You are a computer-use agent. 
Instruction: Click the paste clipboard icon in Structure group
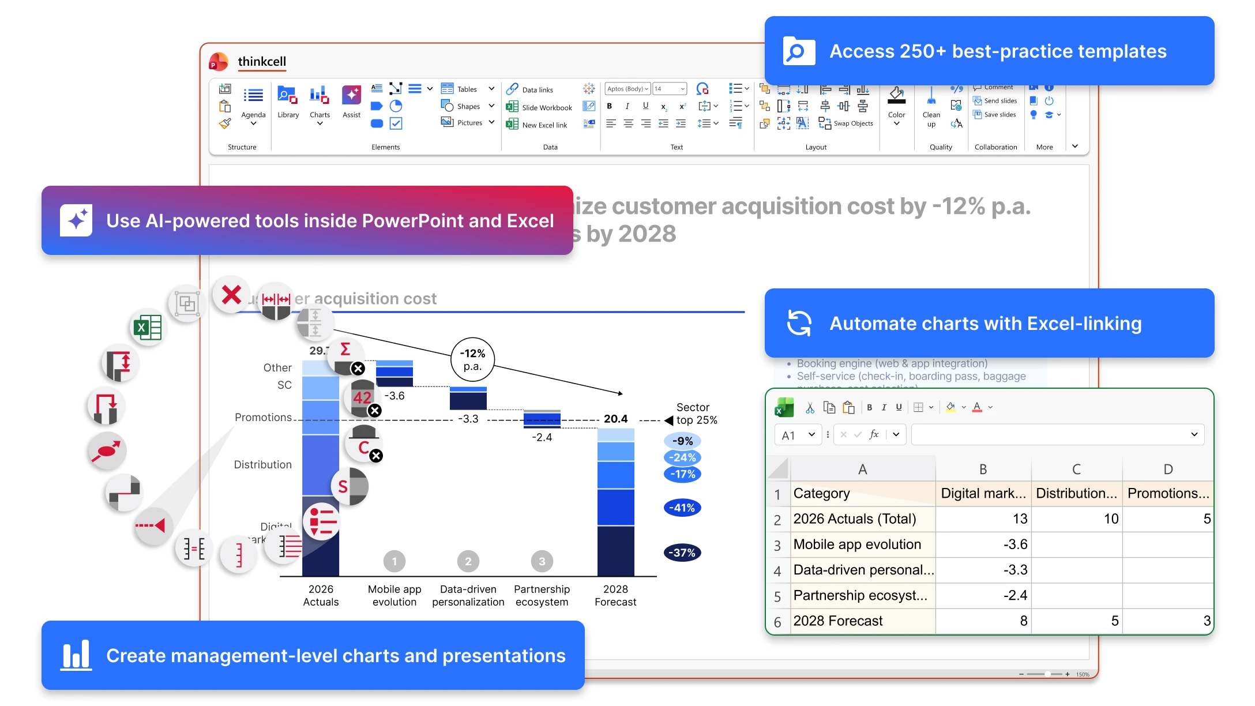(225, 106)
